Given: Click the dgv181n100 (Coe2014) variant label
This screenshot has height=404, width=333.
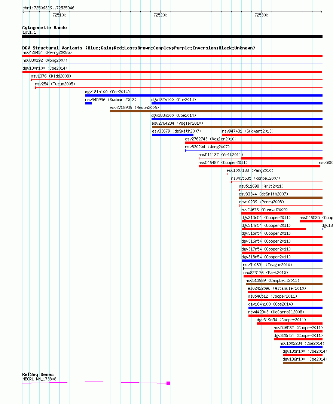Looking at the screenshot, I should pyautogui.click(x=107, y=92).
